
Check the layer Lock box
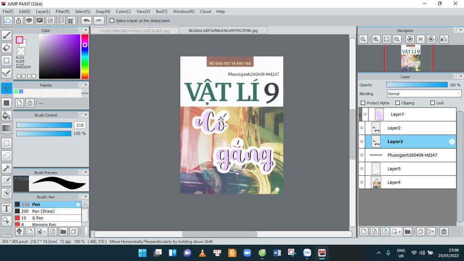(433, 103)
